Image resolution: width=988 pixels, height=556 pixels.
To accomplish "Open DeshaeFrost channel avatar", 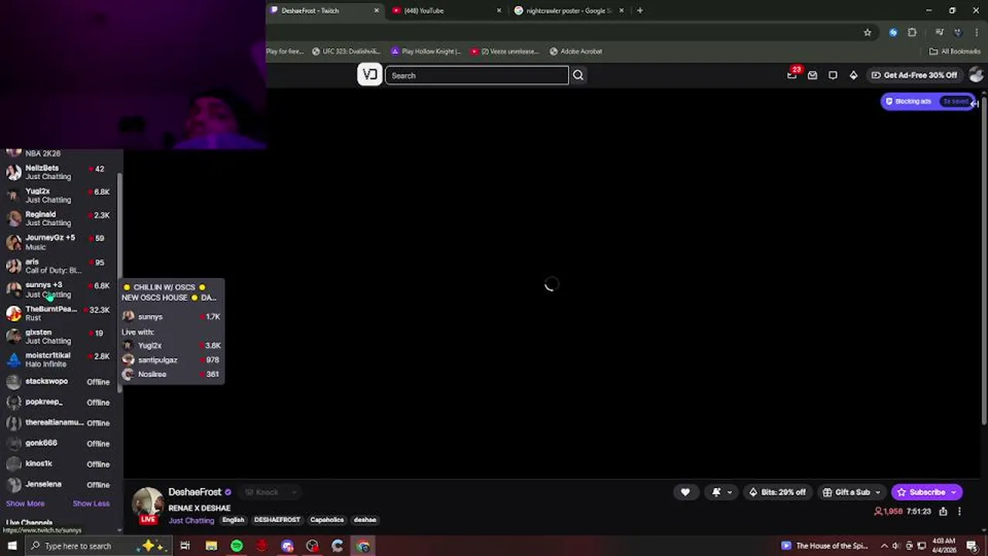I will 147,503.
